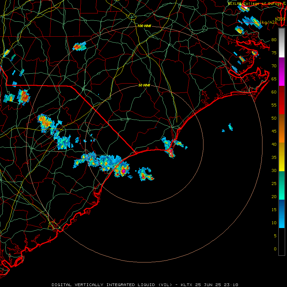Click the 60 value on the color scale
This screenshot has height=287, width=287.
[274, 92]
